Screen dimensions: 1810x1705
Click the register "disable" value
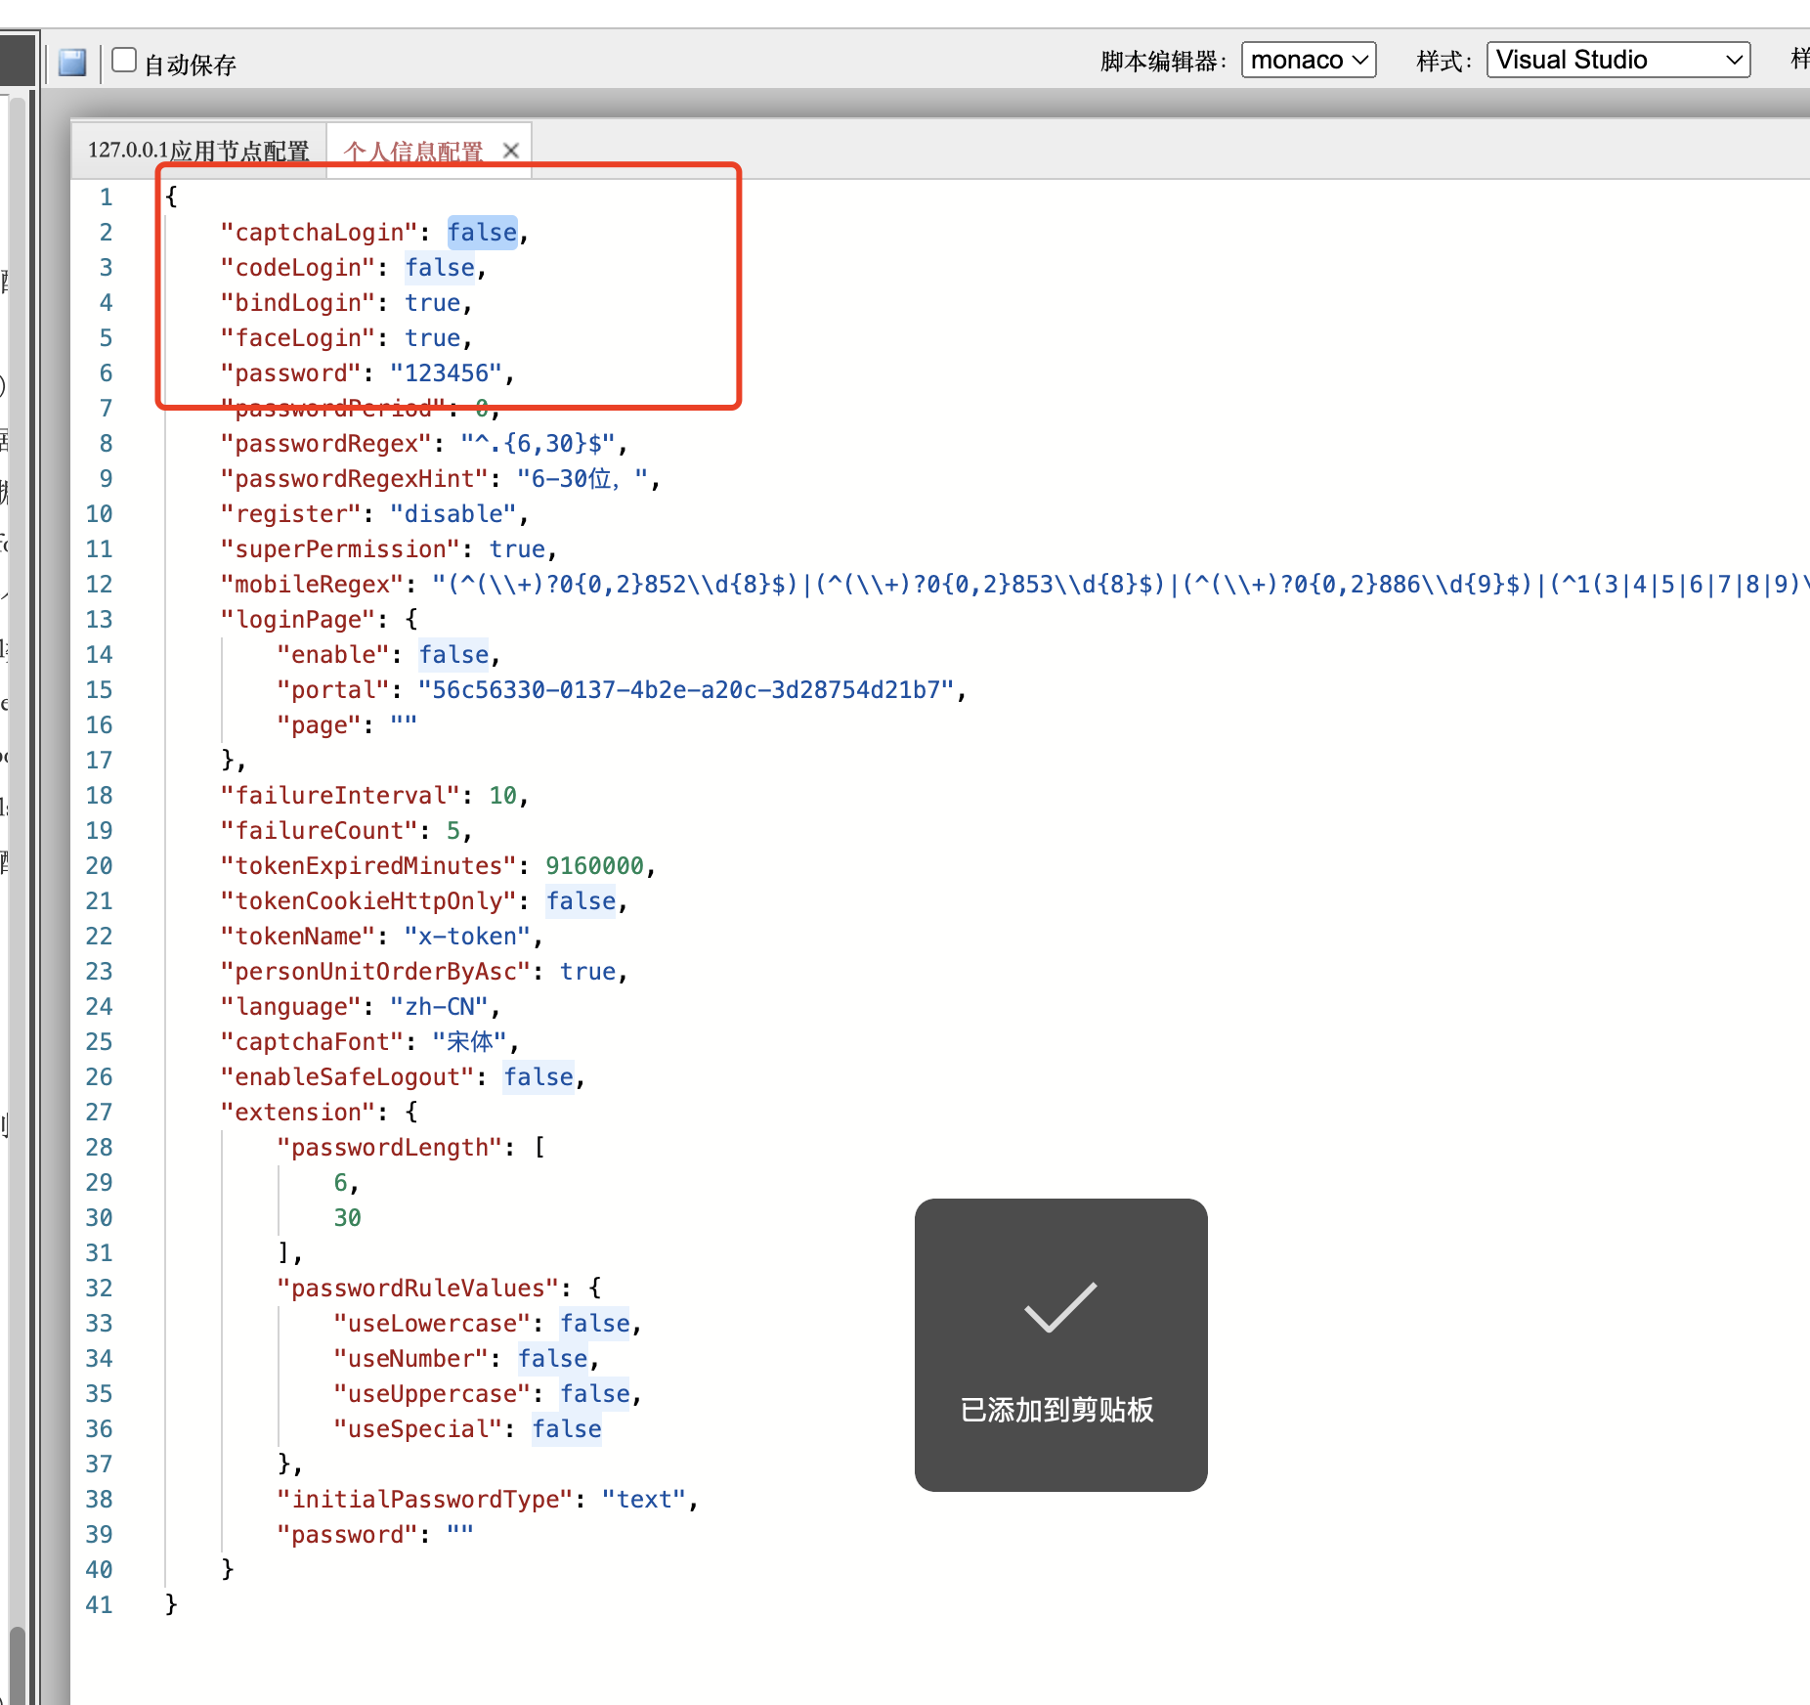tap(453, 514)
